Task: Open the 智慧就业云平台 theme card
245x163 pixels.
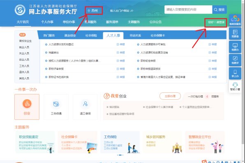Action: [x=205, y=142]
